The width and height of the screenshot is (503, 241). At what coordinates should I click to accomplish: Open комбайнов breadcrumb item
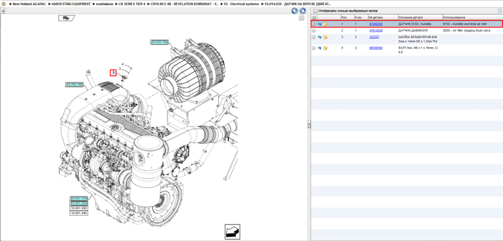pyautogui.click(x=104, y=4)
